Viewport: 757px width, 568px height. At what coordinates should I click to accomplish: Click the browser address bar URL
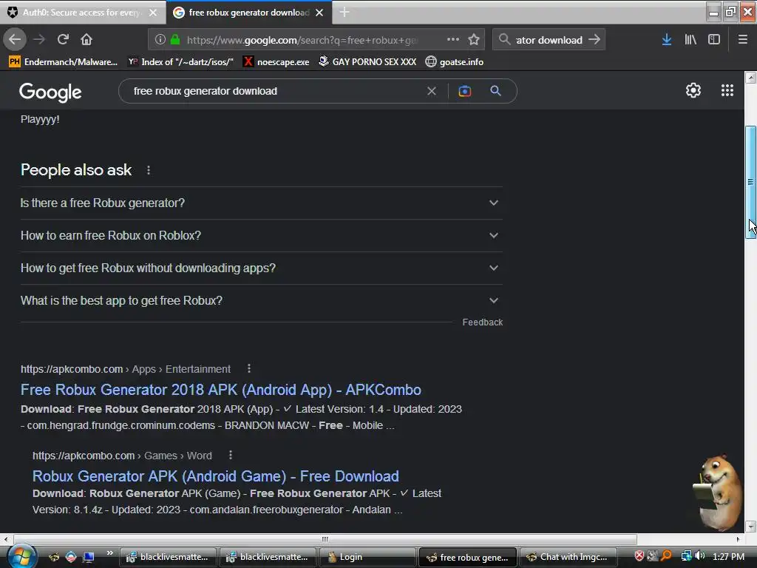302,40
